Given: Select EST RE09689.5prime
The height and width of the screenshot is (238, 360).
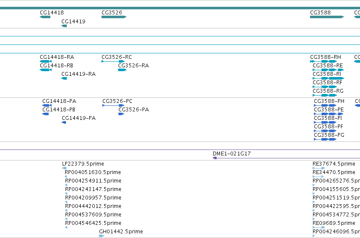Looking at the screenshot, I should [x=319, y=228].
